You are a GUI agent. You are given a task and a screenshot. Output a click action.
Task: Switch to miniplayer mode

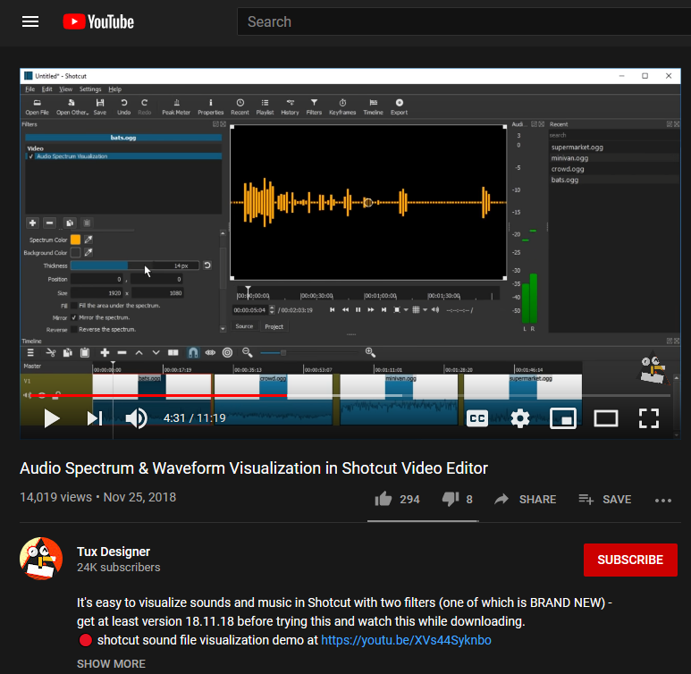point(563,417)
